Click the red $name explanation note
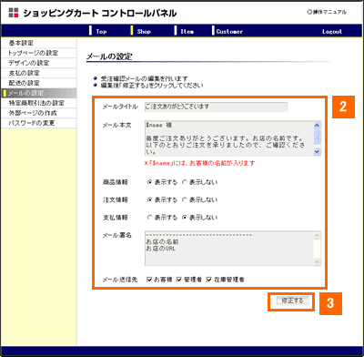The height and width of the screenshot is (357, 364). [x=199, y=163]
